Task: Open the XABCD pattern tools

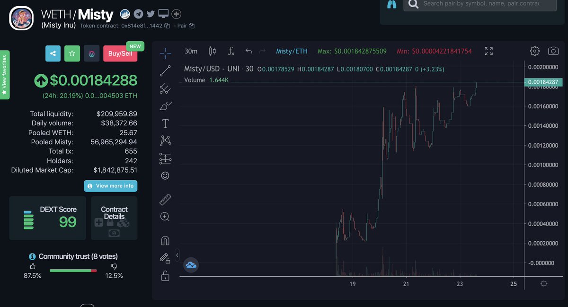Action: point(165,140)
